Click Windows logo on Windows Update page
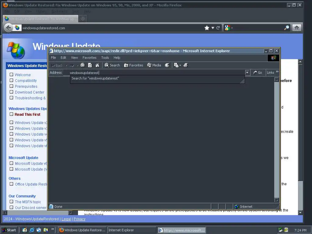 [x=16, y=50]
